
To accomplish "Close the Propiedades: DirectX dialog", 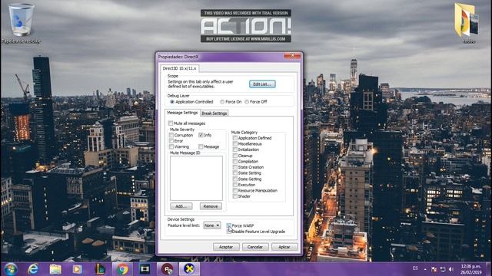I will [x=292, y=55].
